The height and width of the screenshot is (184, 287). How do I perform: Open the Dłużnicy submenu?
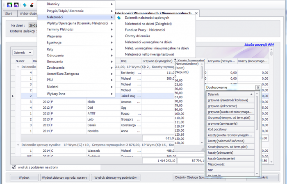pyautogui.click(x=76, y=4)
